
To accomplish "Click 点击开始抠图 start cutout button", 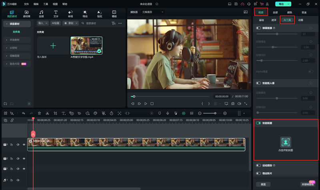I will pos(286,144).
